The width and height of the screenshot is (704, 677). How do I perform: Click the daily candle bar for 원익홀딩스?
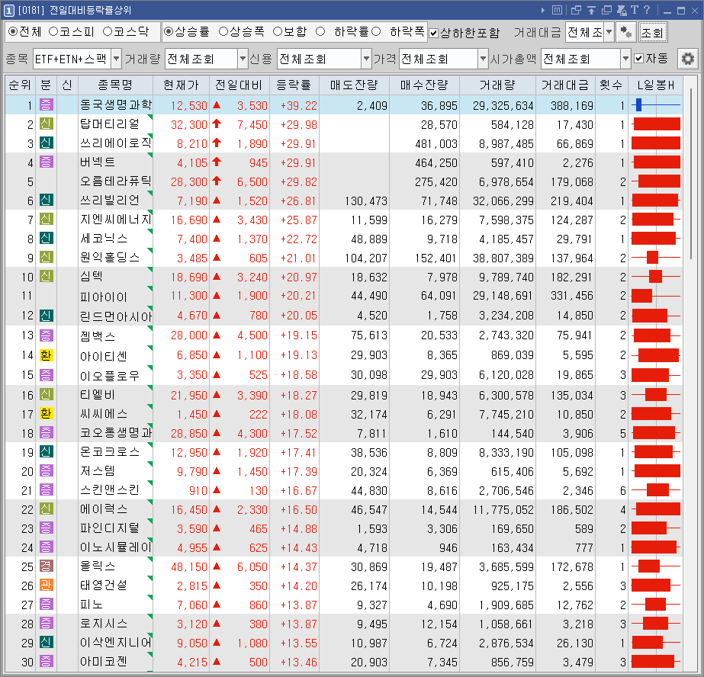click(655, 258)
